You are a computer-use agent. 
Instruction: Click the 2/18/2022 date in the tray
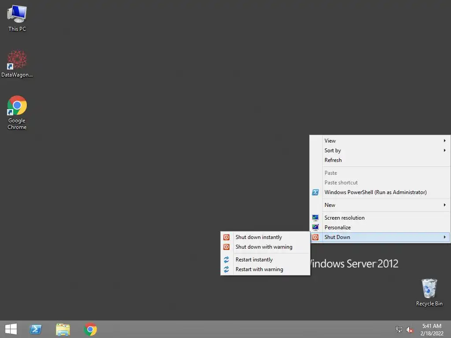[x=432, y=334]
